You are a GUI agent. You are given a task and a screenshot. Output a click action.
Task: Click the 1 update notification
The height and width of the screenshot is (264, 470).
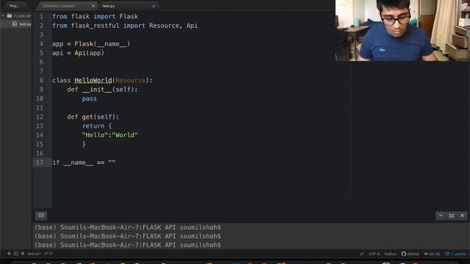tap(455, 254)
